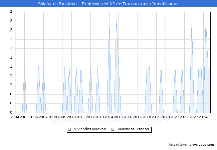Click the 2014 x-axis year label
This screenshot has height=150, width=217.
[109, 117]
